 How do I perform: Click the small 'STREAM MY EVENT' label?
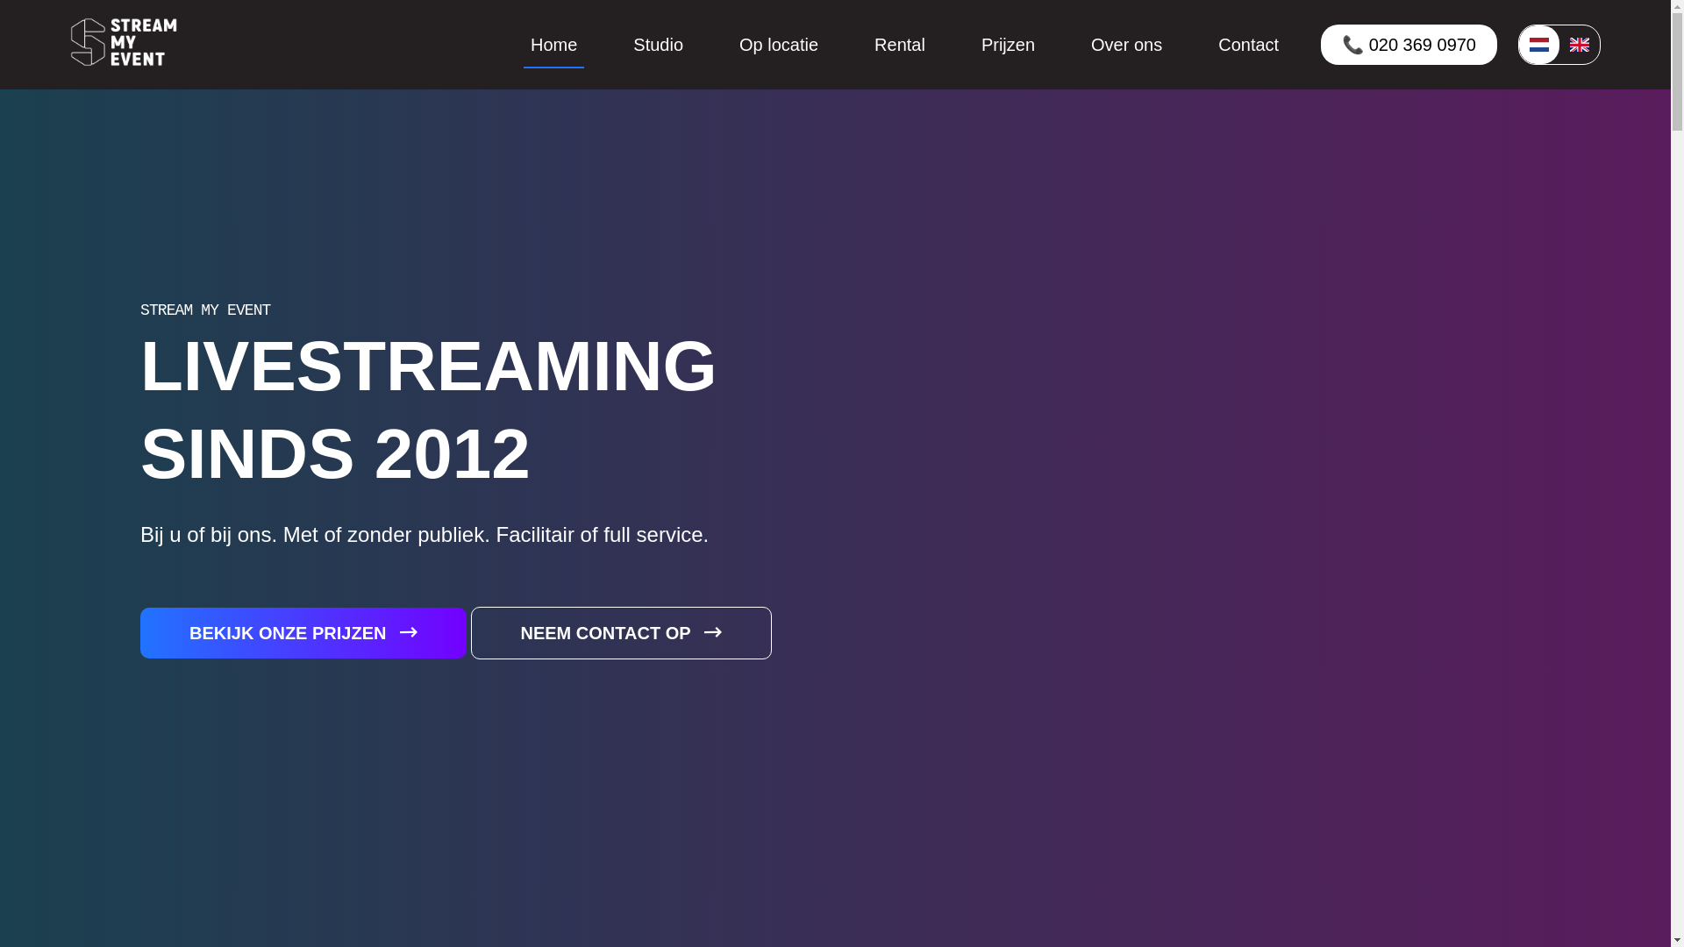point(205,310)
